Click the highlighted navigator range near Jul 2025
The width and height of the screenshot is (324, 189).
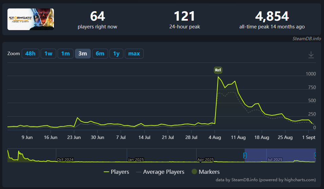tap(280, 155)
